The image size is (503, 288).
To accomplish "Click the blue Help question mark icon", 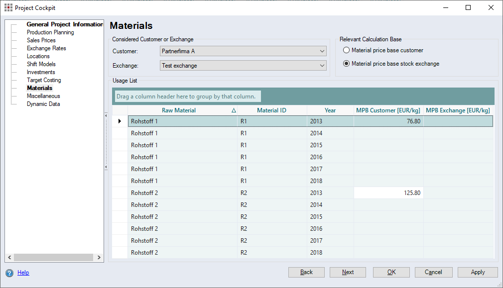I will [x=9, y=273].
